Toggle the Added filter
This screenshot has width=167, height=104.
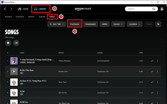104,24
